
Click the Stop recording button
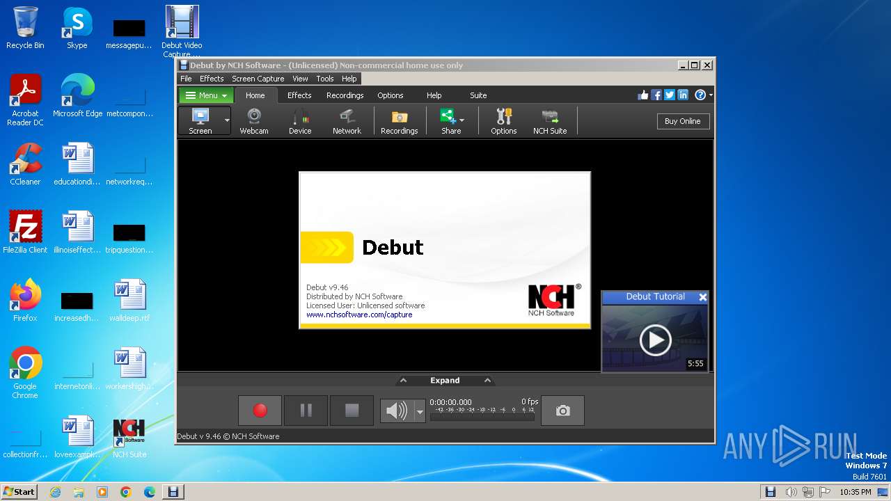coord(352,411)
